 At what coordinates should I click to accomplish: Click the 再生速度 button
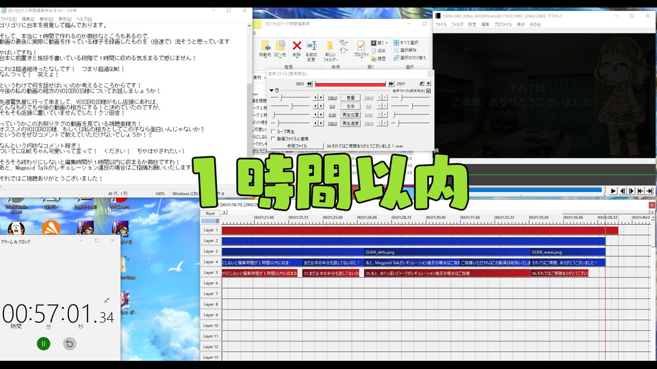point(350,124)
